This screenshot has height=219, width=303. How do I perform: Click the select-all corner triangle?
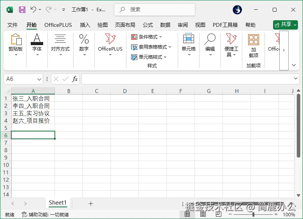point(8,91)
